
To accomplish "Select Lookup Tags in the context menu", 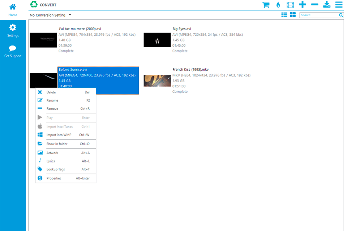I will 55,169.
